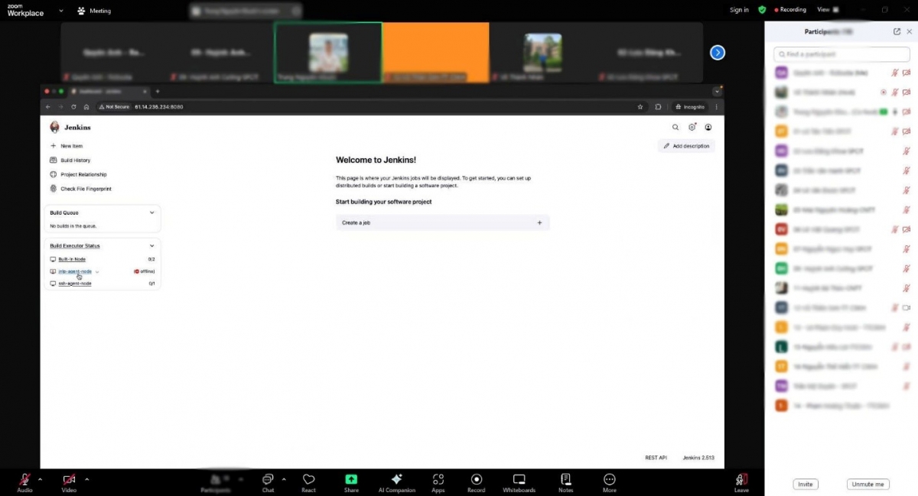
Task: Collapse the Build Queue panel
Action: (x=151, y=212)
